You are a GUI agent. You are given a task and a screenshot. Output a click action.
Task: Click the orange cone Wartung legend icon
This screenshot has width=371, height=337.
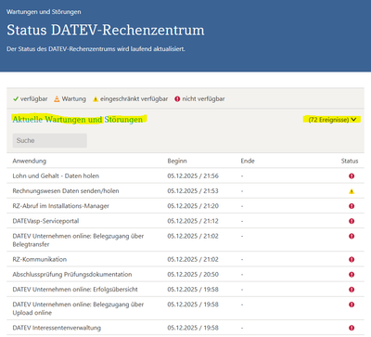coord(57,99)
